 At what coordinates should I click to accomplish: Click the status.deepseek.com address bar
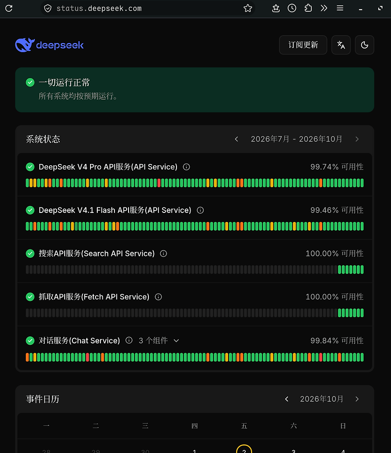147,8
